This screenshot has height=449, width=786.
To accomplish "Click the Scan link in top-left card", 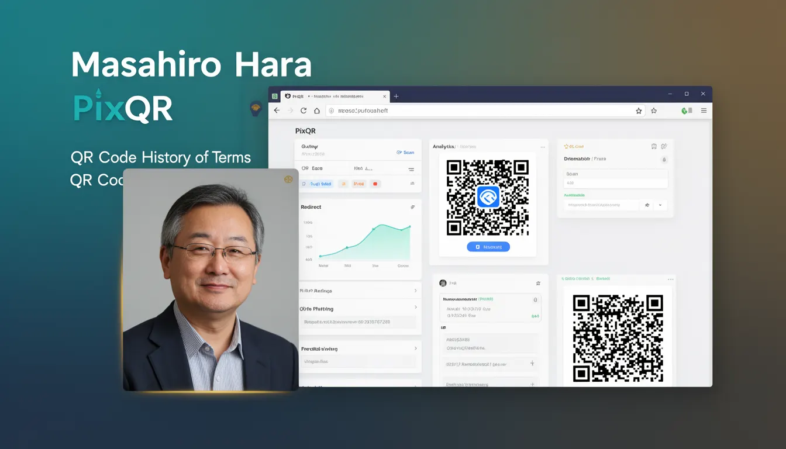I will [405, 152].
